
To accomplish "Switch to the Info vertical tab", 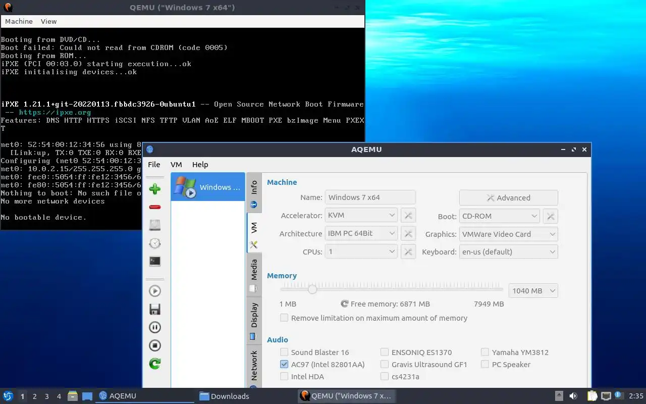I will point(254,192).
